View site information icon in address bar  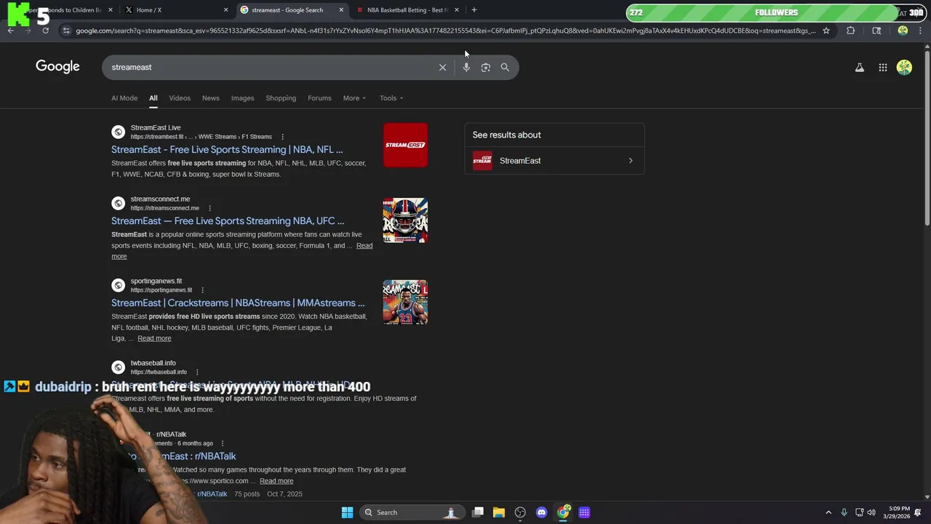point(66,31)
